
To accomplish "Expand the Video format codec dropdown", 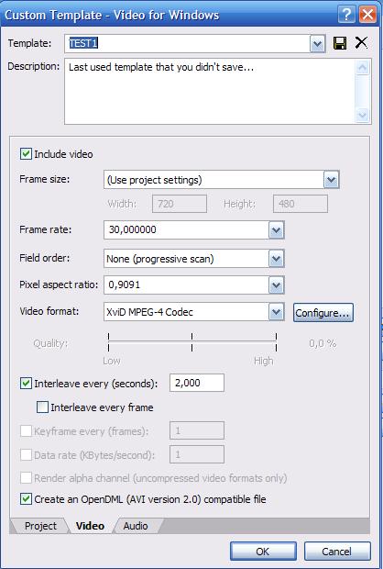I will (x=276, y=312).
